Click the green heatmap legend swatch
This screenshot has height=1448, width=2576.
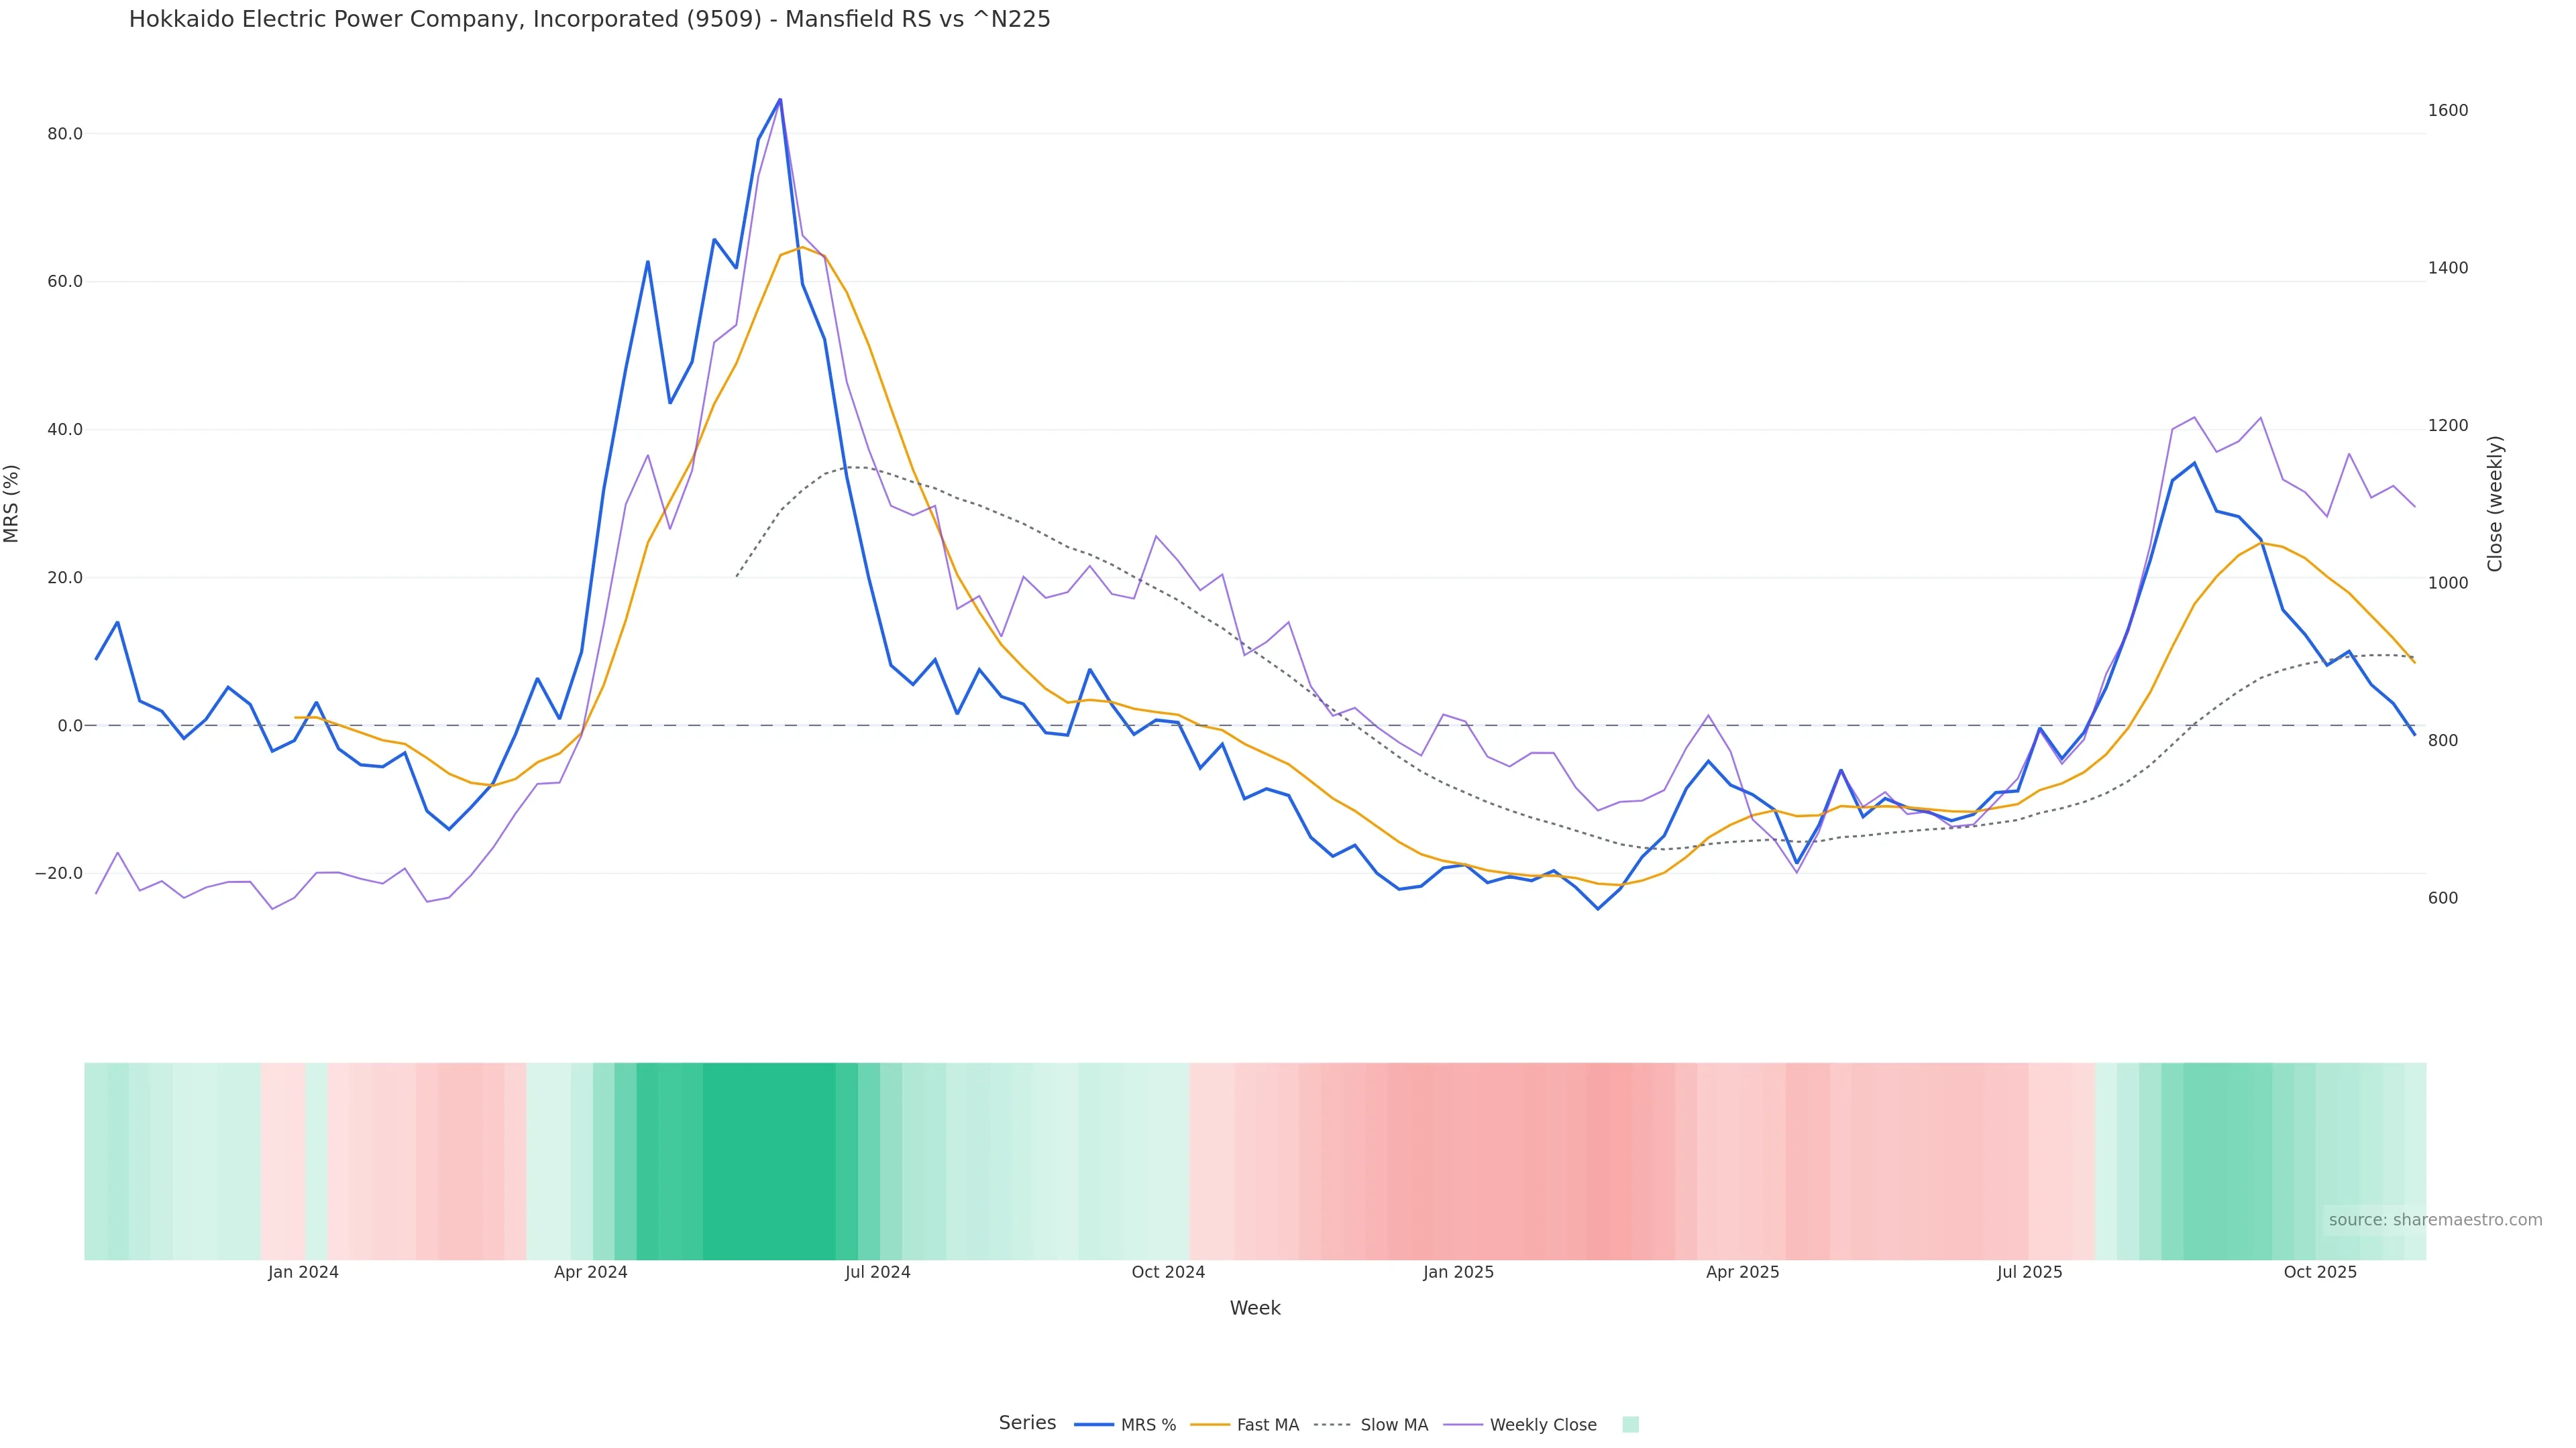pos(1630,1425)
